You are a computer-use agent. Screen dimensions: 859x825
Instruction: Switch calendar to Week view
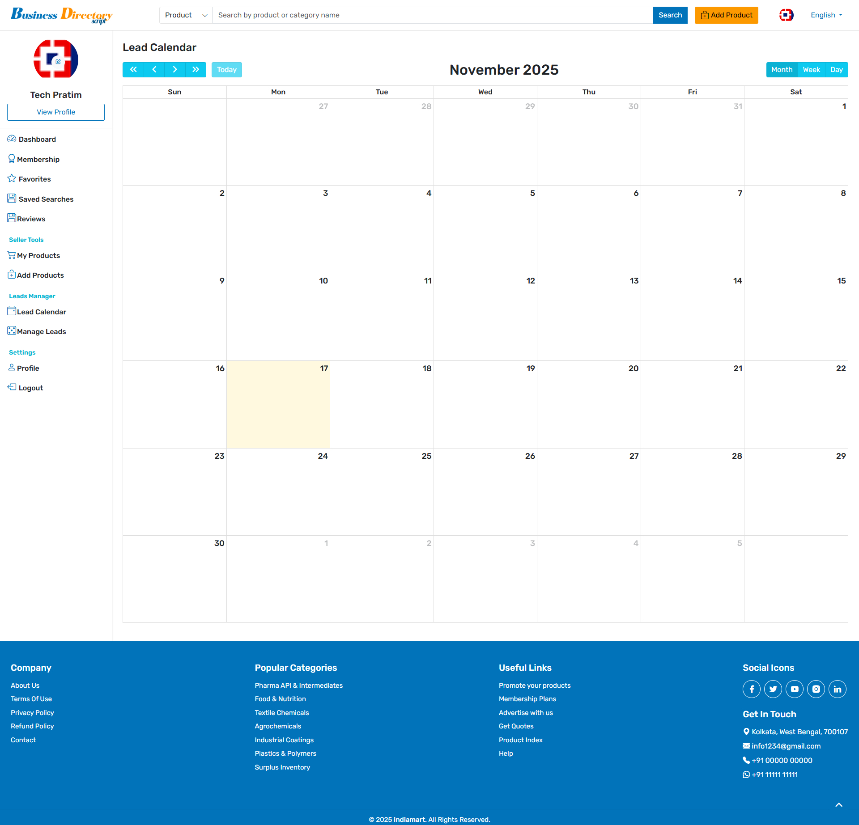[x=811, y=70]
